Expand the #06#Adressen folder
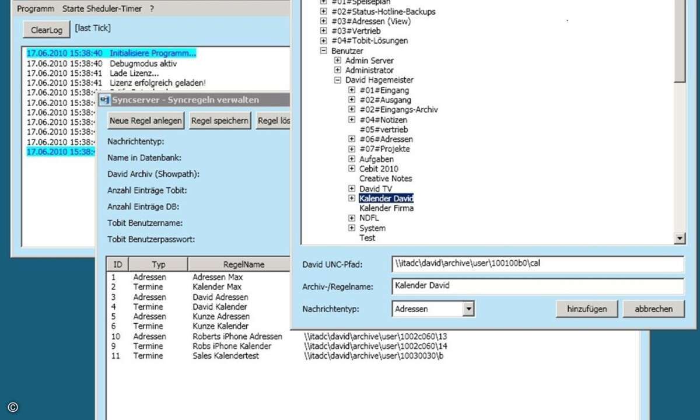Viewport: 700px width, 420px height. [x=352, y=139]
